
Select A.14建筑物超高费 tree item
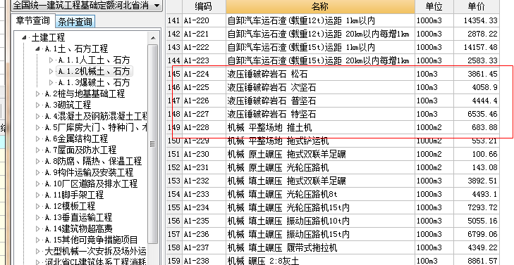point(78,228)
